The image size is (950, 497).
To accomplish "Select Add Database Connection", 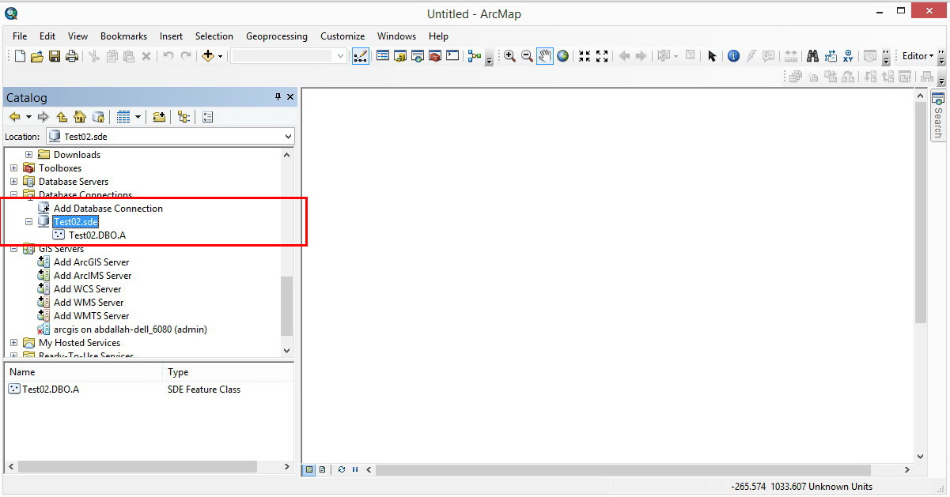I will [x=108, y=209].
